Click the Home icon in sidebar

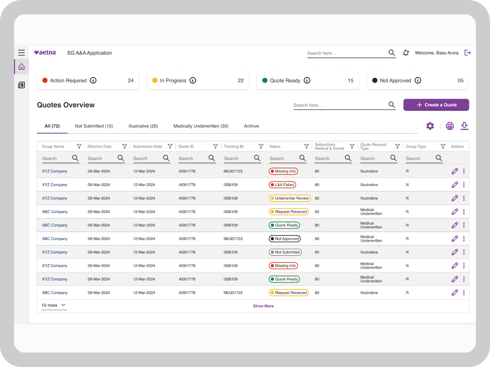coord(22,67)
